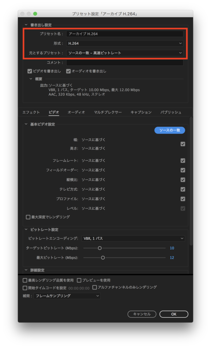Uncheck オーディオを書き出し checkbox
This screenshot has width=211, height=348.
coord(68,71)
